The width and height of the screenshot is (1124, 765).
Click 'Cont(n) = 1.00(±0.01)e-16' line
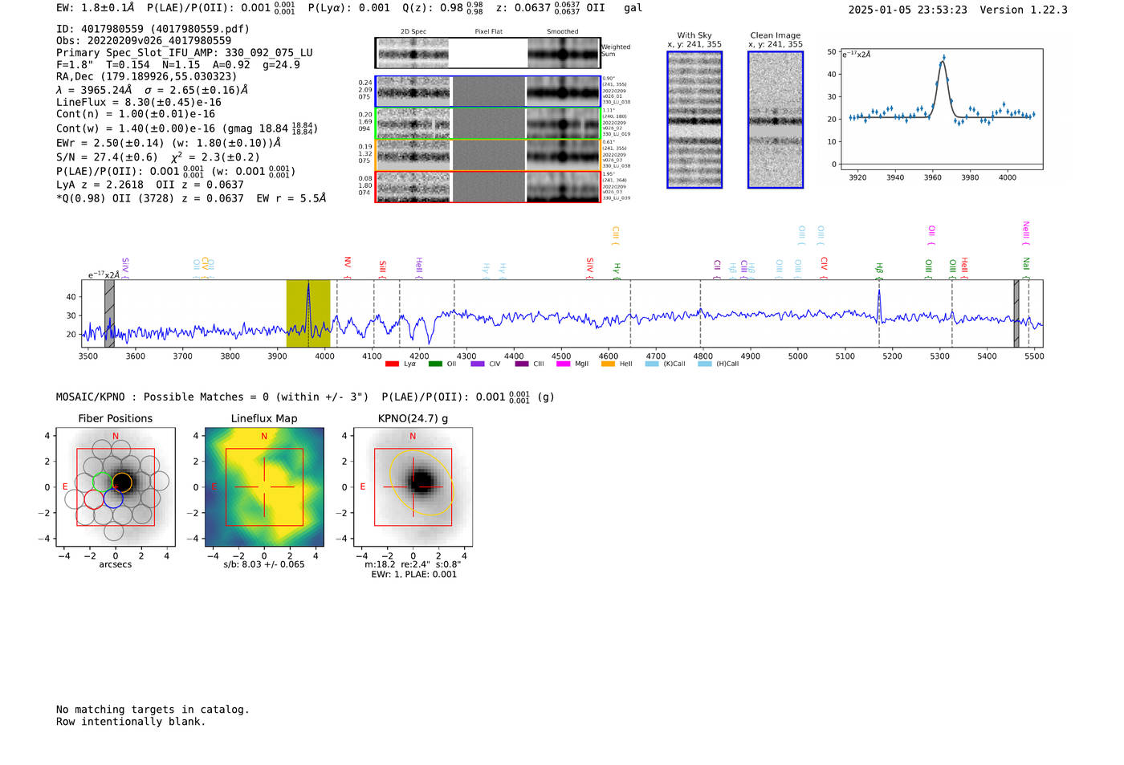[136, 114]
